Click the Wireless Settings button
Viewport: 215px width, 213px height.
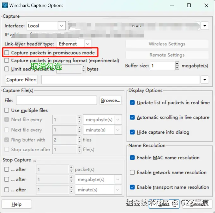coord(167,44)
